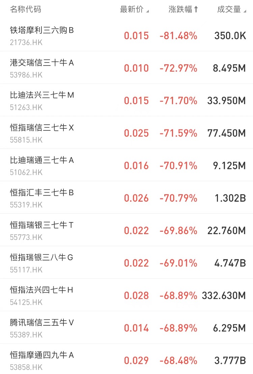
Task: Select the 港交瑞信三十牛A row
Action: coord(42,63)
